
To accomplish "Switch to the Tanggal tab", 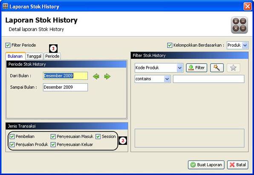I will point(34,56).
